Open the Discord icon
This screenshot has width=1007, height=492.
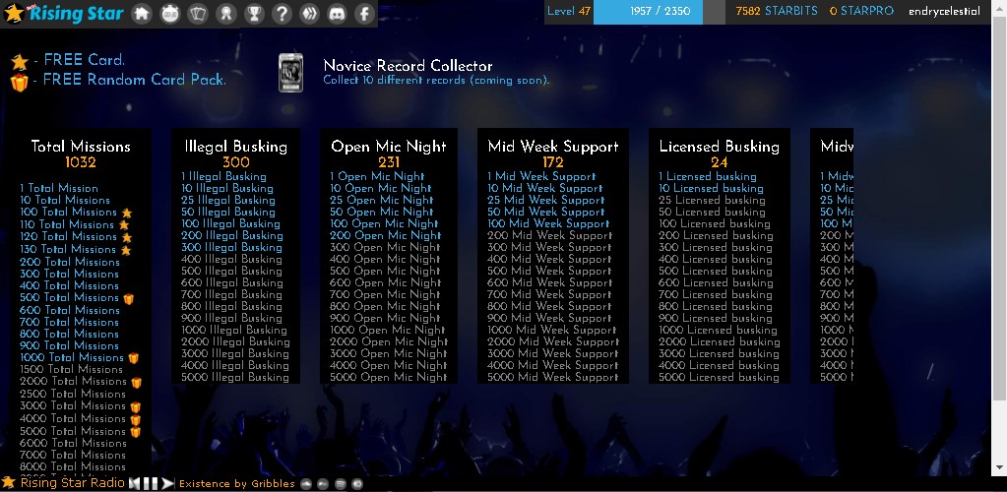pos(338,14)
